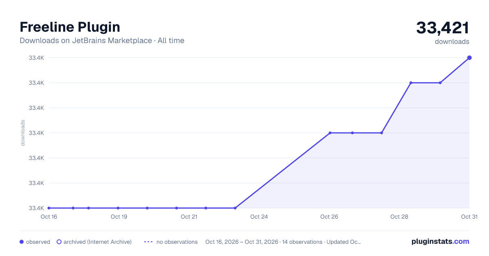Click the 33,421 downloads total
Viewport: 489px width, 256px height.
point(443,28)
